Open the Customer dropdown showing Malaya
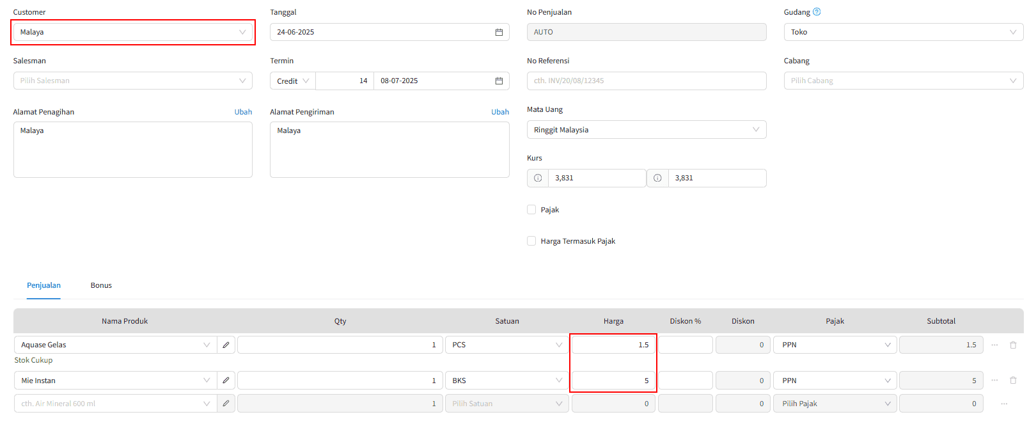 (132, 32)
